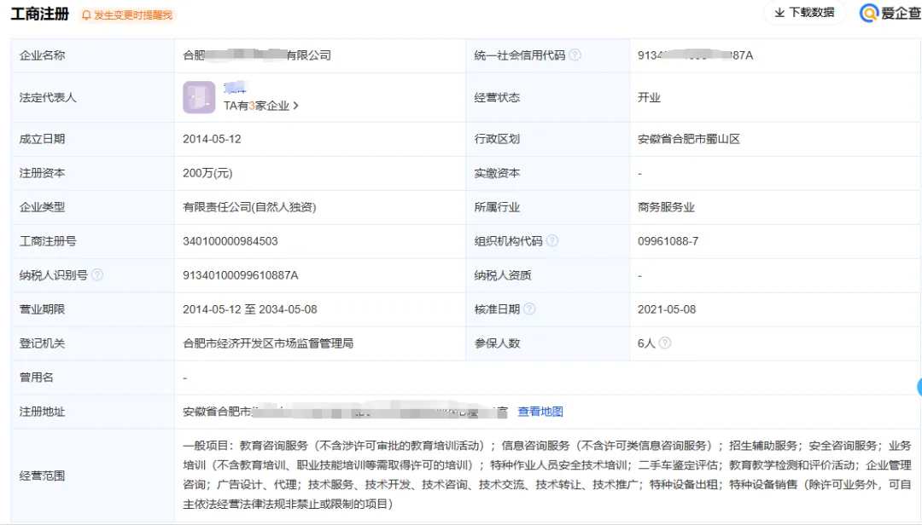922x525 pixels.
Task: Click help icon after 6人 insured count
Action: (665, 343)
